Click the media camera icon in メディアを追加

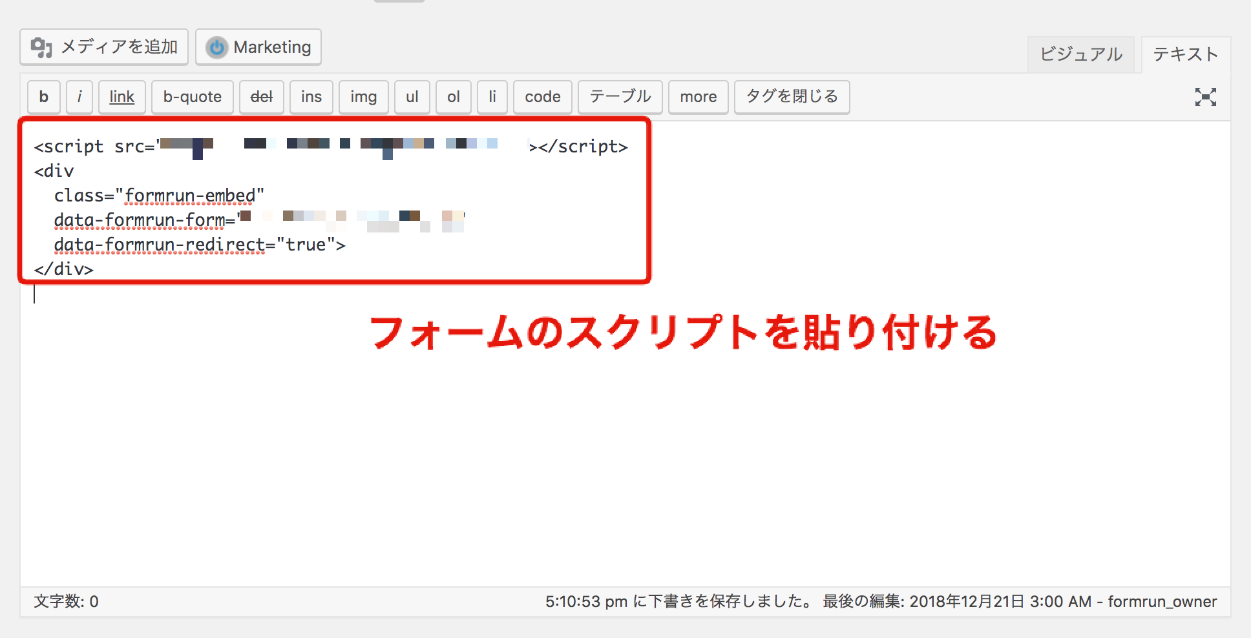click(x=41, y=47)
